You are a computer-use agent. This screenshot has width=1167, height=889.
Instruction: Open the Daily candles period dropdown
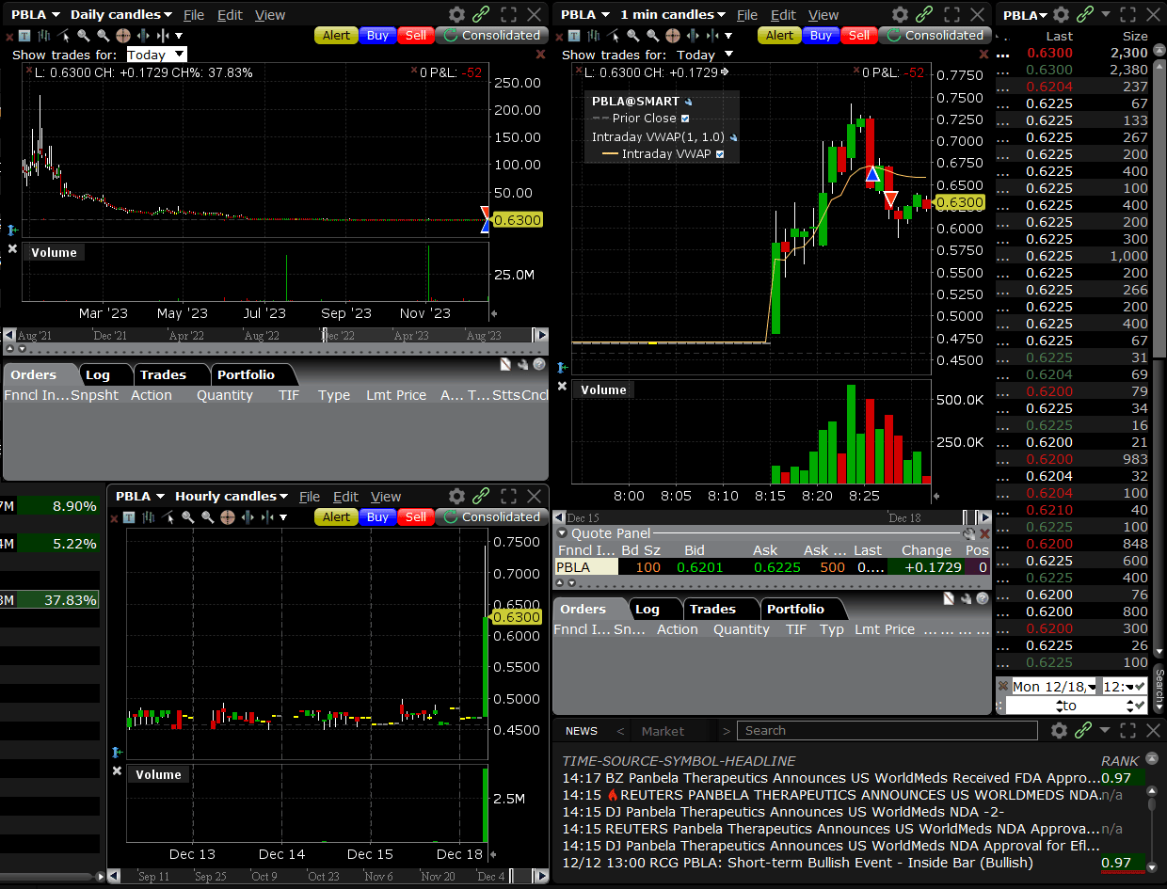pos(121,14)
